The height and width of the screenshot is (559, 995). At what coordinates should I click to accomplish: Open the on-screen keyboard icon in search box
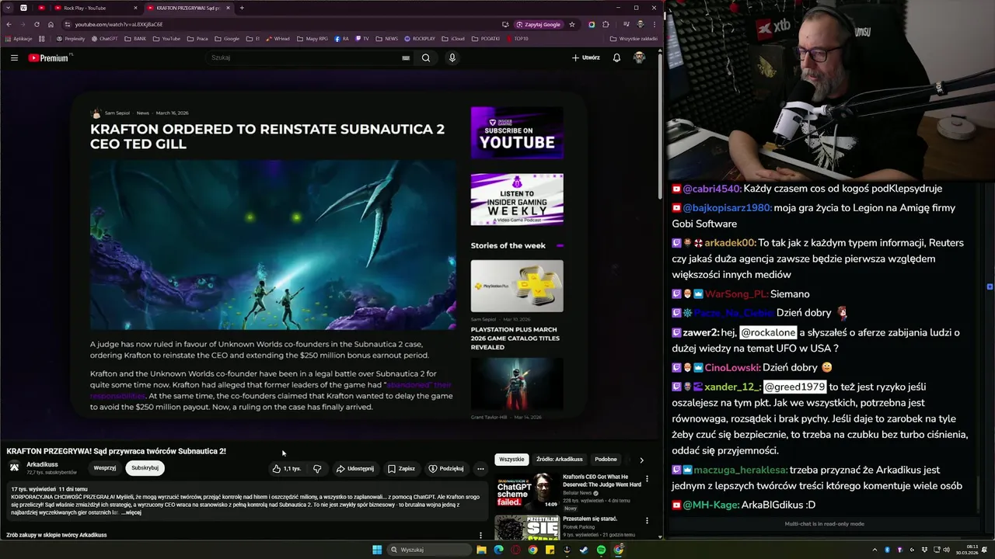[x=406, y=57]
